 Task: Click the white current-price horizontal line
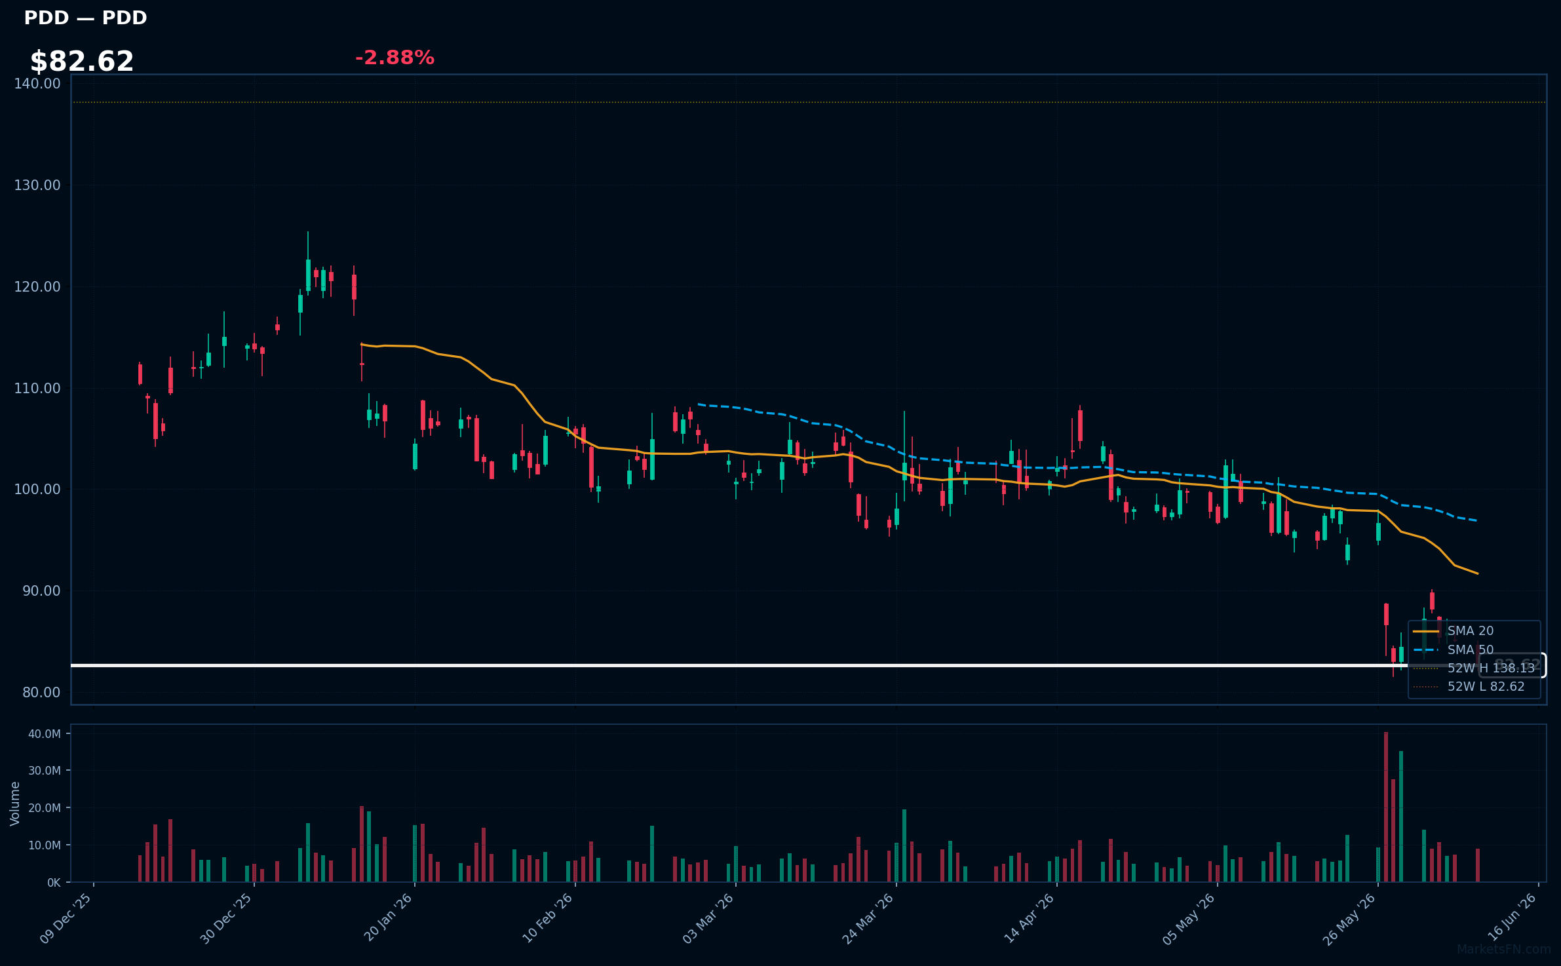773,665
